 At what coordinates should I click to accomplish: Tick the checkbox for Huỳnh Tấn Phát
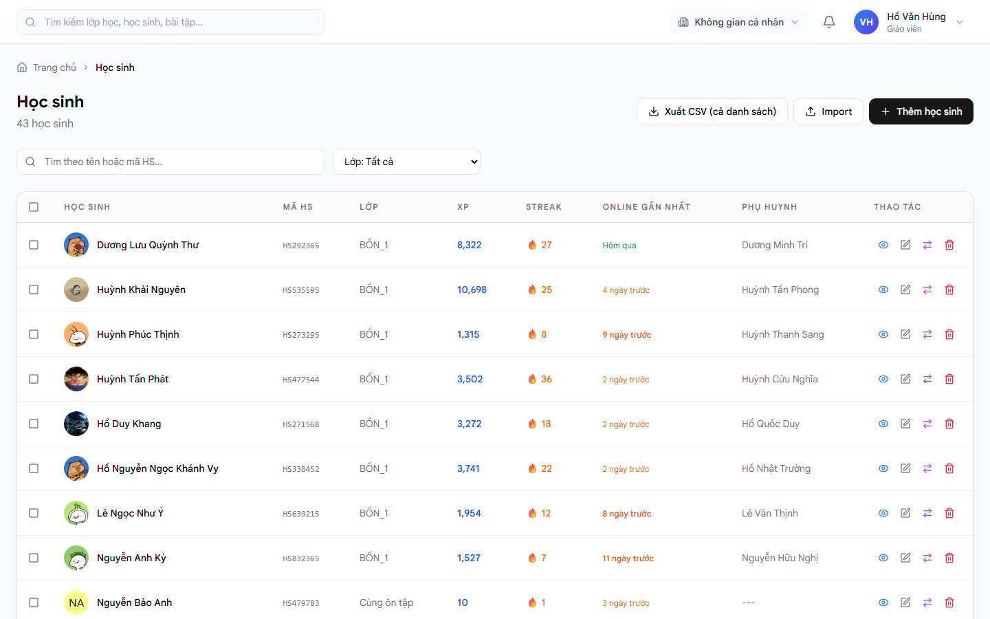[x=34, y=379]
